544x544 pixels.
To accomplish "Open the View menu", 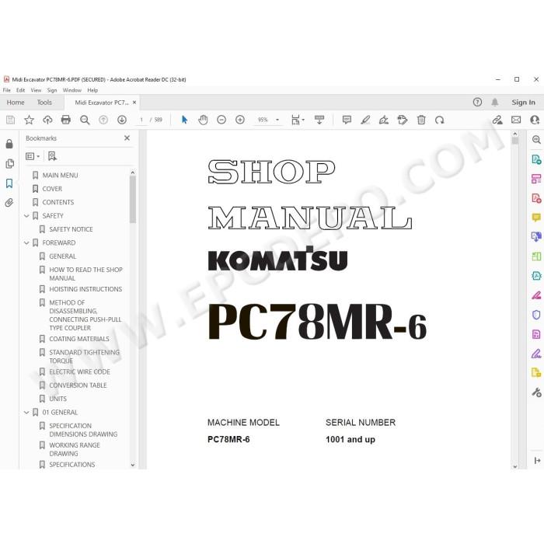I will tap(36, 90).
